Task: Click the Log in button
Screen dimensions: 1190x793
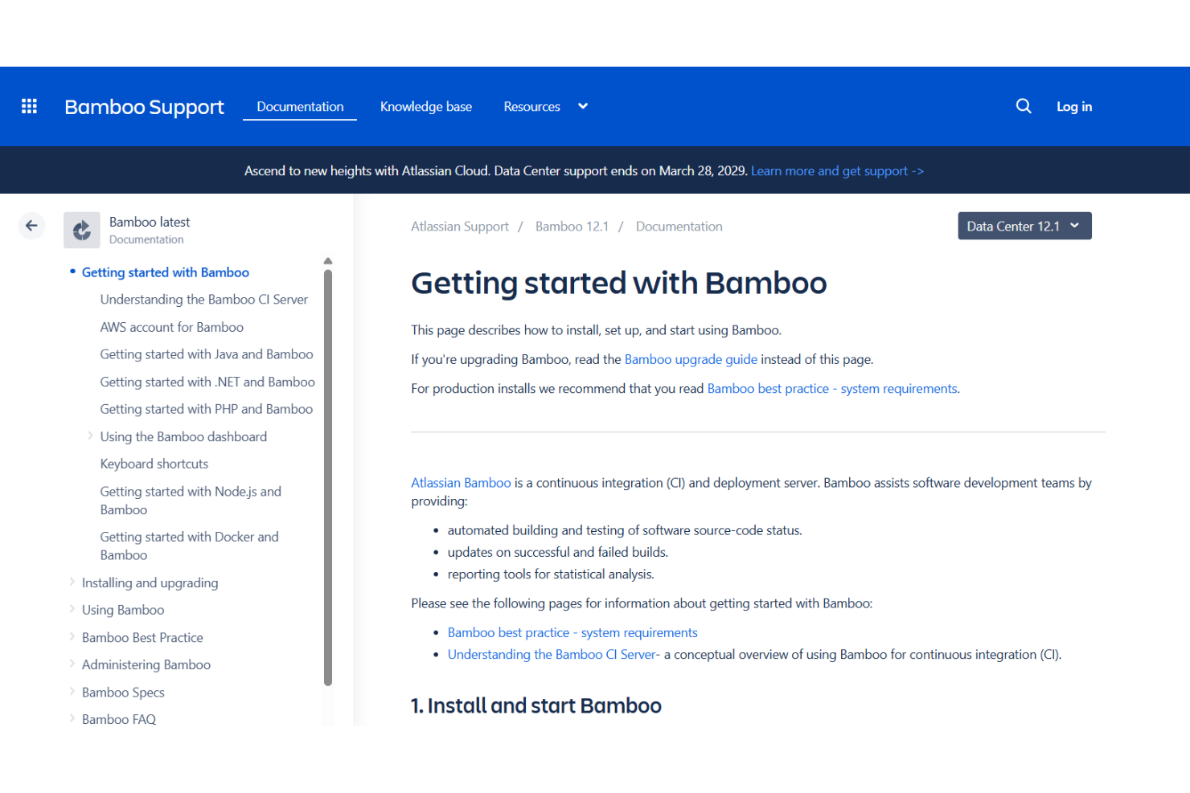Action: [1074, 106]
